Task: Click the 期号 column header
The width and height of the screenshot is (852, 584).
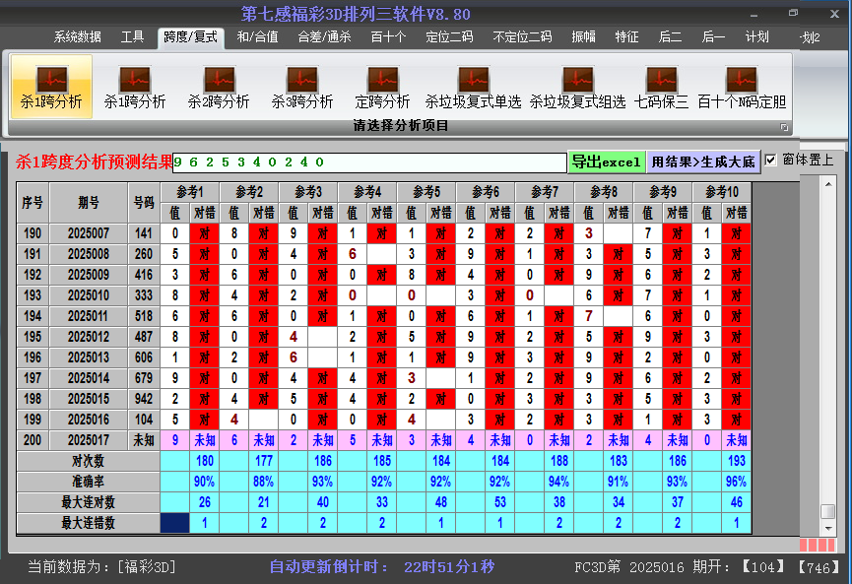Action: tap(89, 203)
